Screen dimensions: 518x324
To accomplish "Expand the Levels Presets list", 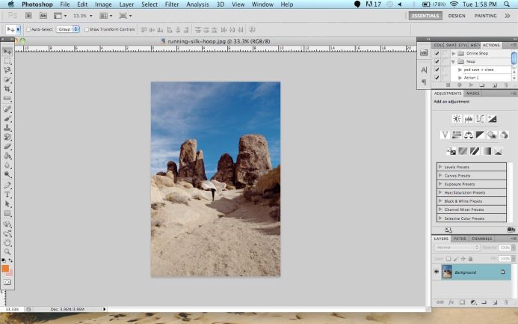I will click(440, 166).
